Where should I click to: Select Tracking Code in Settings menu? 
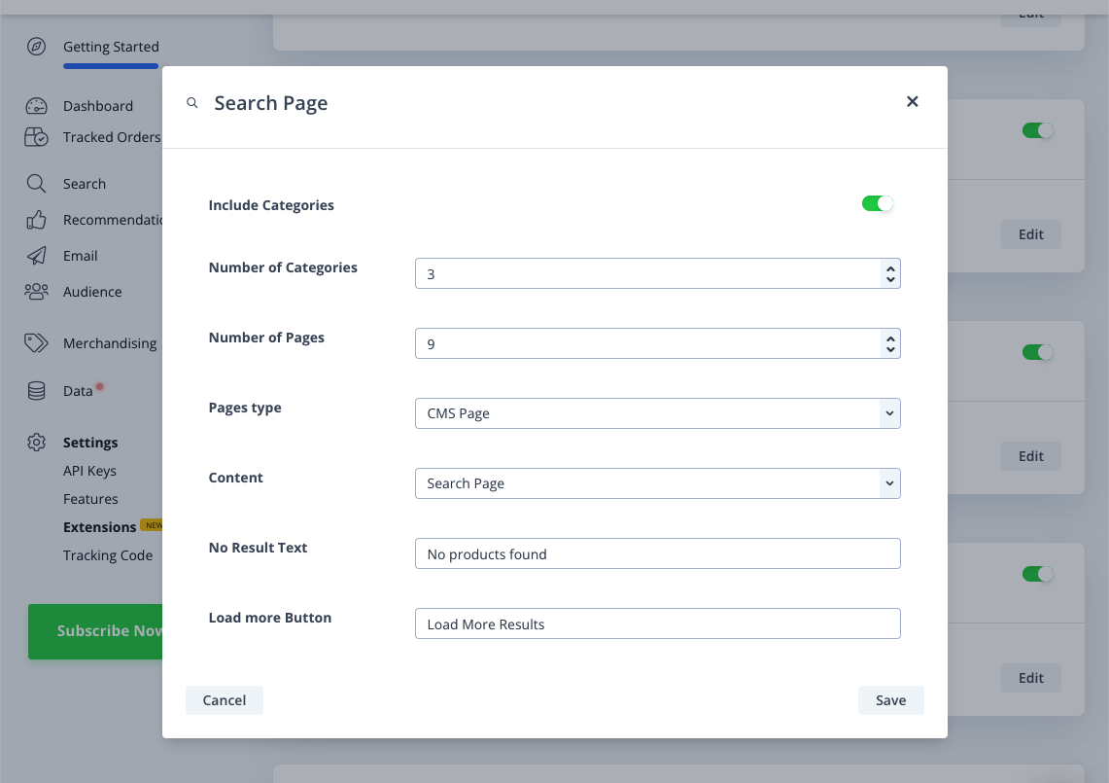coord(108,555)
